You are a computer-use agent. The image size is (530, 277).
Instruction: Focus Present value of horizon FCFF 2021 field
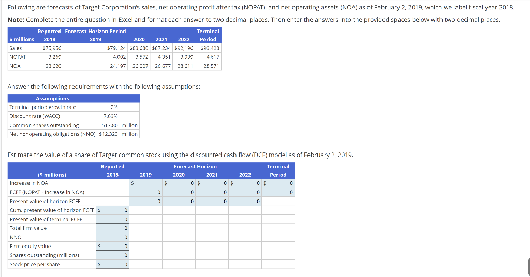point(212,202)
